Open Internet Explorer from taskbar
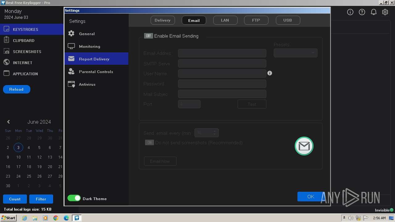This screenshot has width=395, height=222. click(24, 218)
